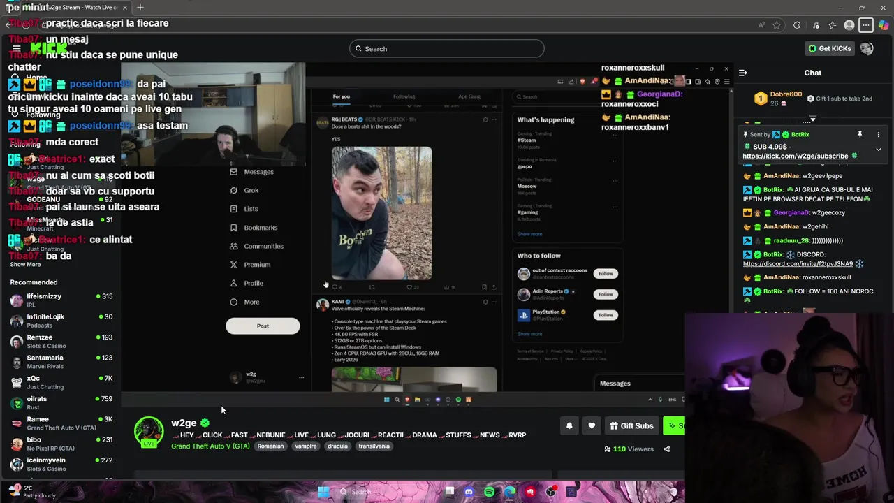Image resolution: width=894 pixels, height=503 pixels.
Task: Open the Messages item in the X sidebar
Action: pos(252,172)
